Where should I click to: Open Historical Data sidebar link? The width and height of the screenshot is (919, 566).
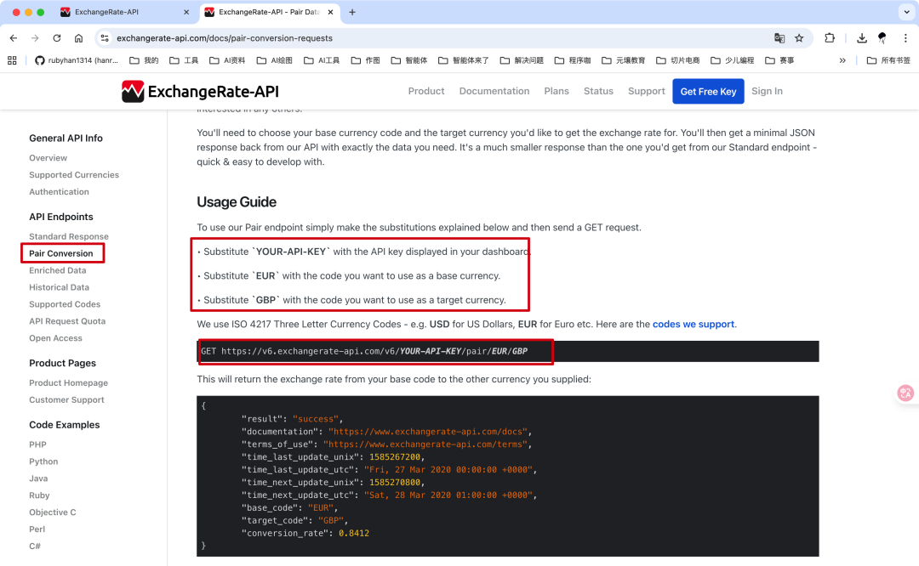coord(60,287)
